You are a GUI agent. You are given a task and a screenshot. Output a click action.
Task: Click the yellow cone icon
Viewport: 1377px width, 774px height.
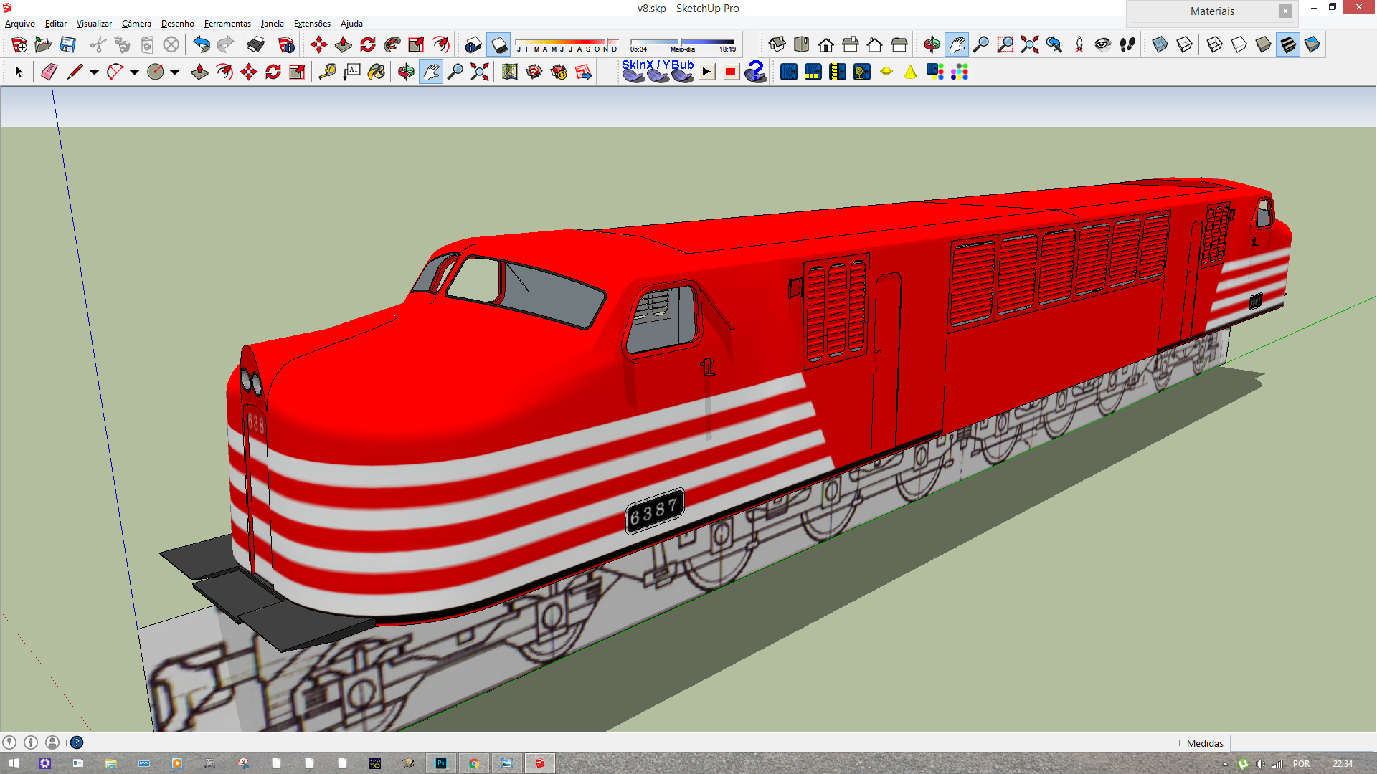910,72
